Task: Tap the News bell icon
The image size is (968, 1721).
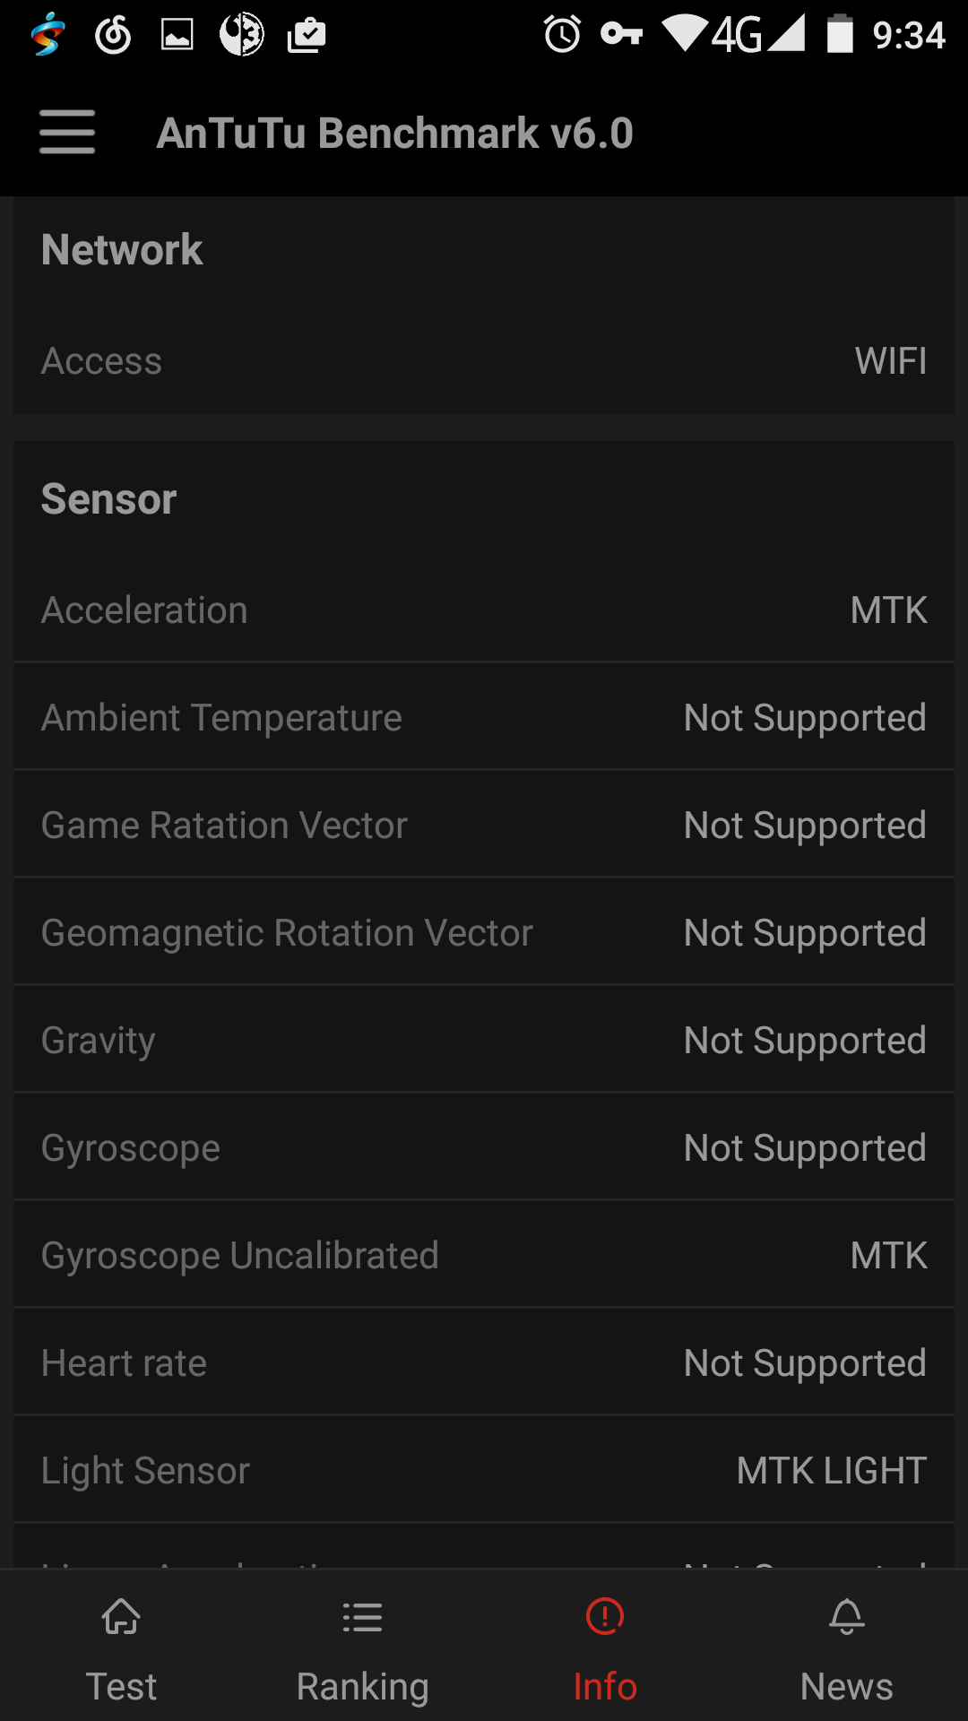Action: pos(847,1617)
